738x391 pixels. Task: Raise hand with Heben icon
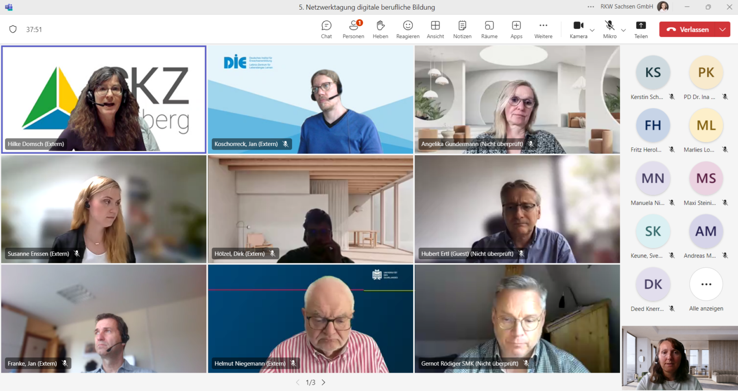(x=380, y=29)
